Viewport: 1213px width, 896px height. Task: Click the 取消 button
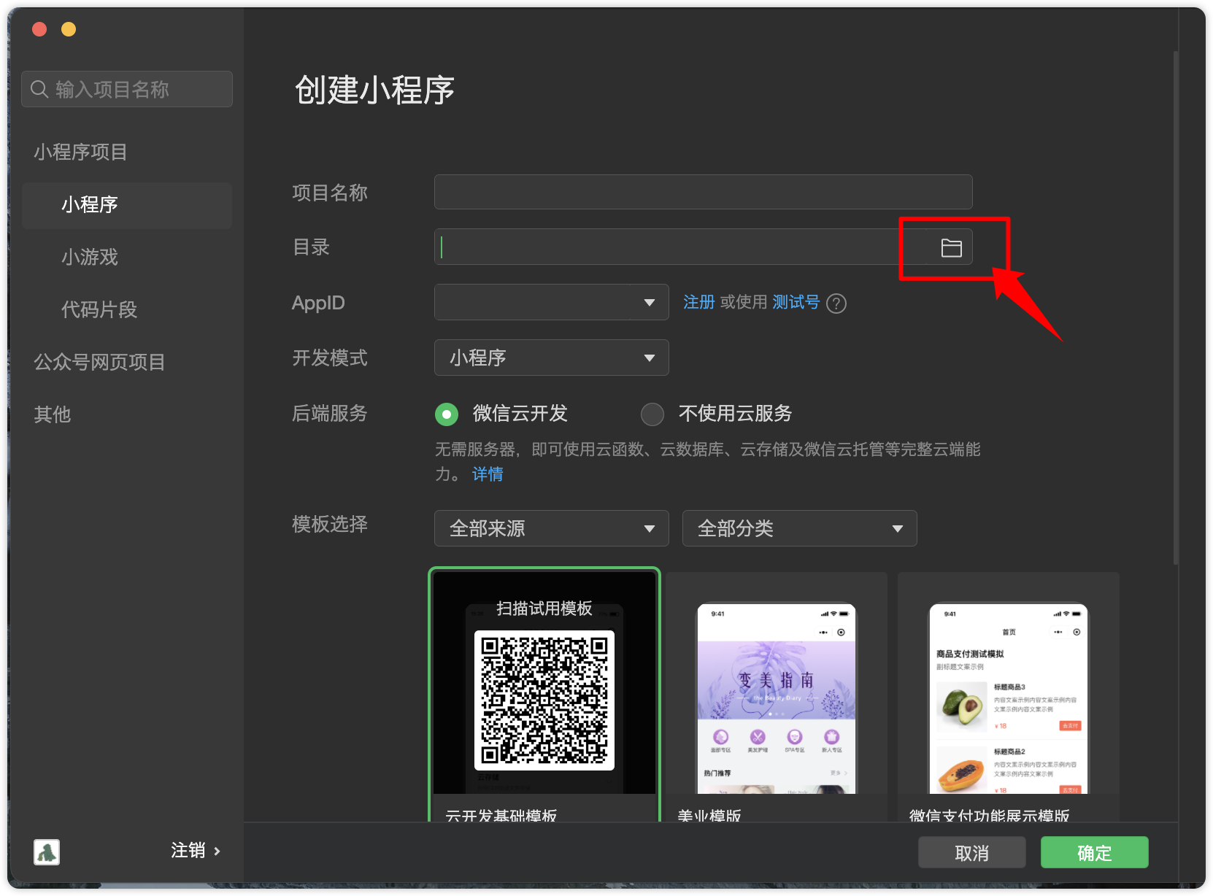pos(972,852)
